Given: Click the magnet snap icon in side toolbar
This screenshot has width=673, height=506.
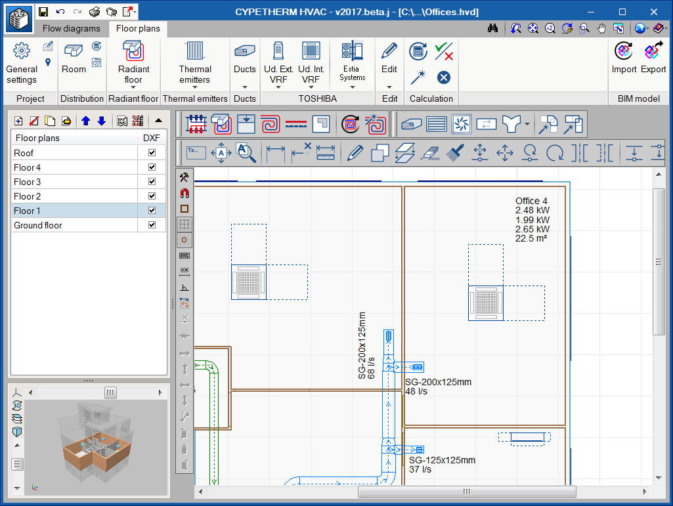Looking at the screenshot, I should coord(185,193).
